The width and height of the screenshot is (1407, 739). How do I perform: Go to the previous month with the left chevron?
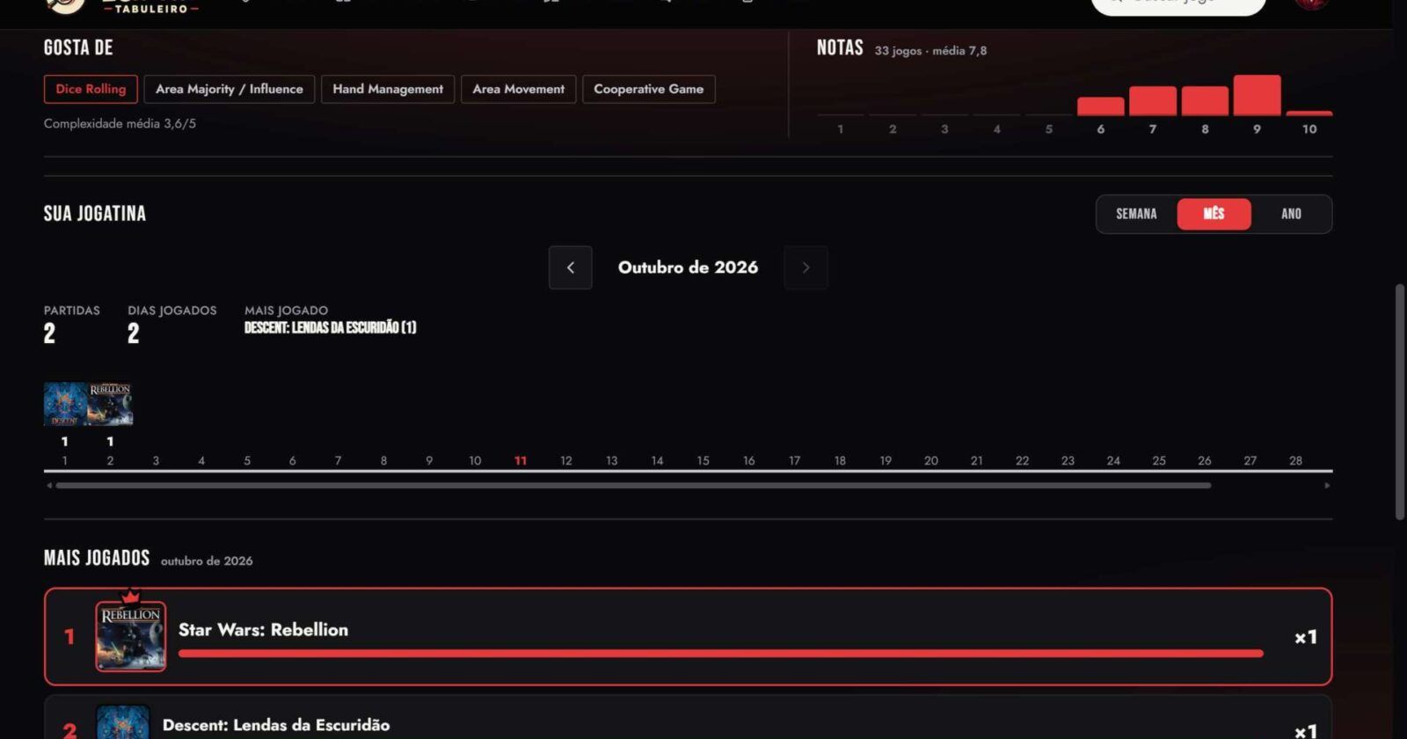[x=570, y=267]
